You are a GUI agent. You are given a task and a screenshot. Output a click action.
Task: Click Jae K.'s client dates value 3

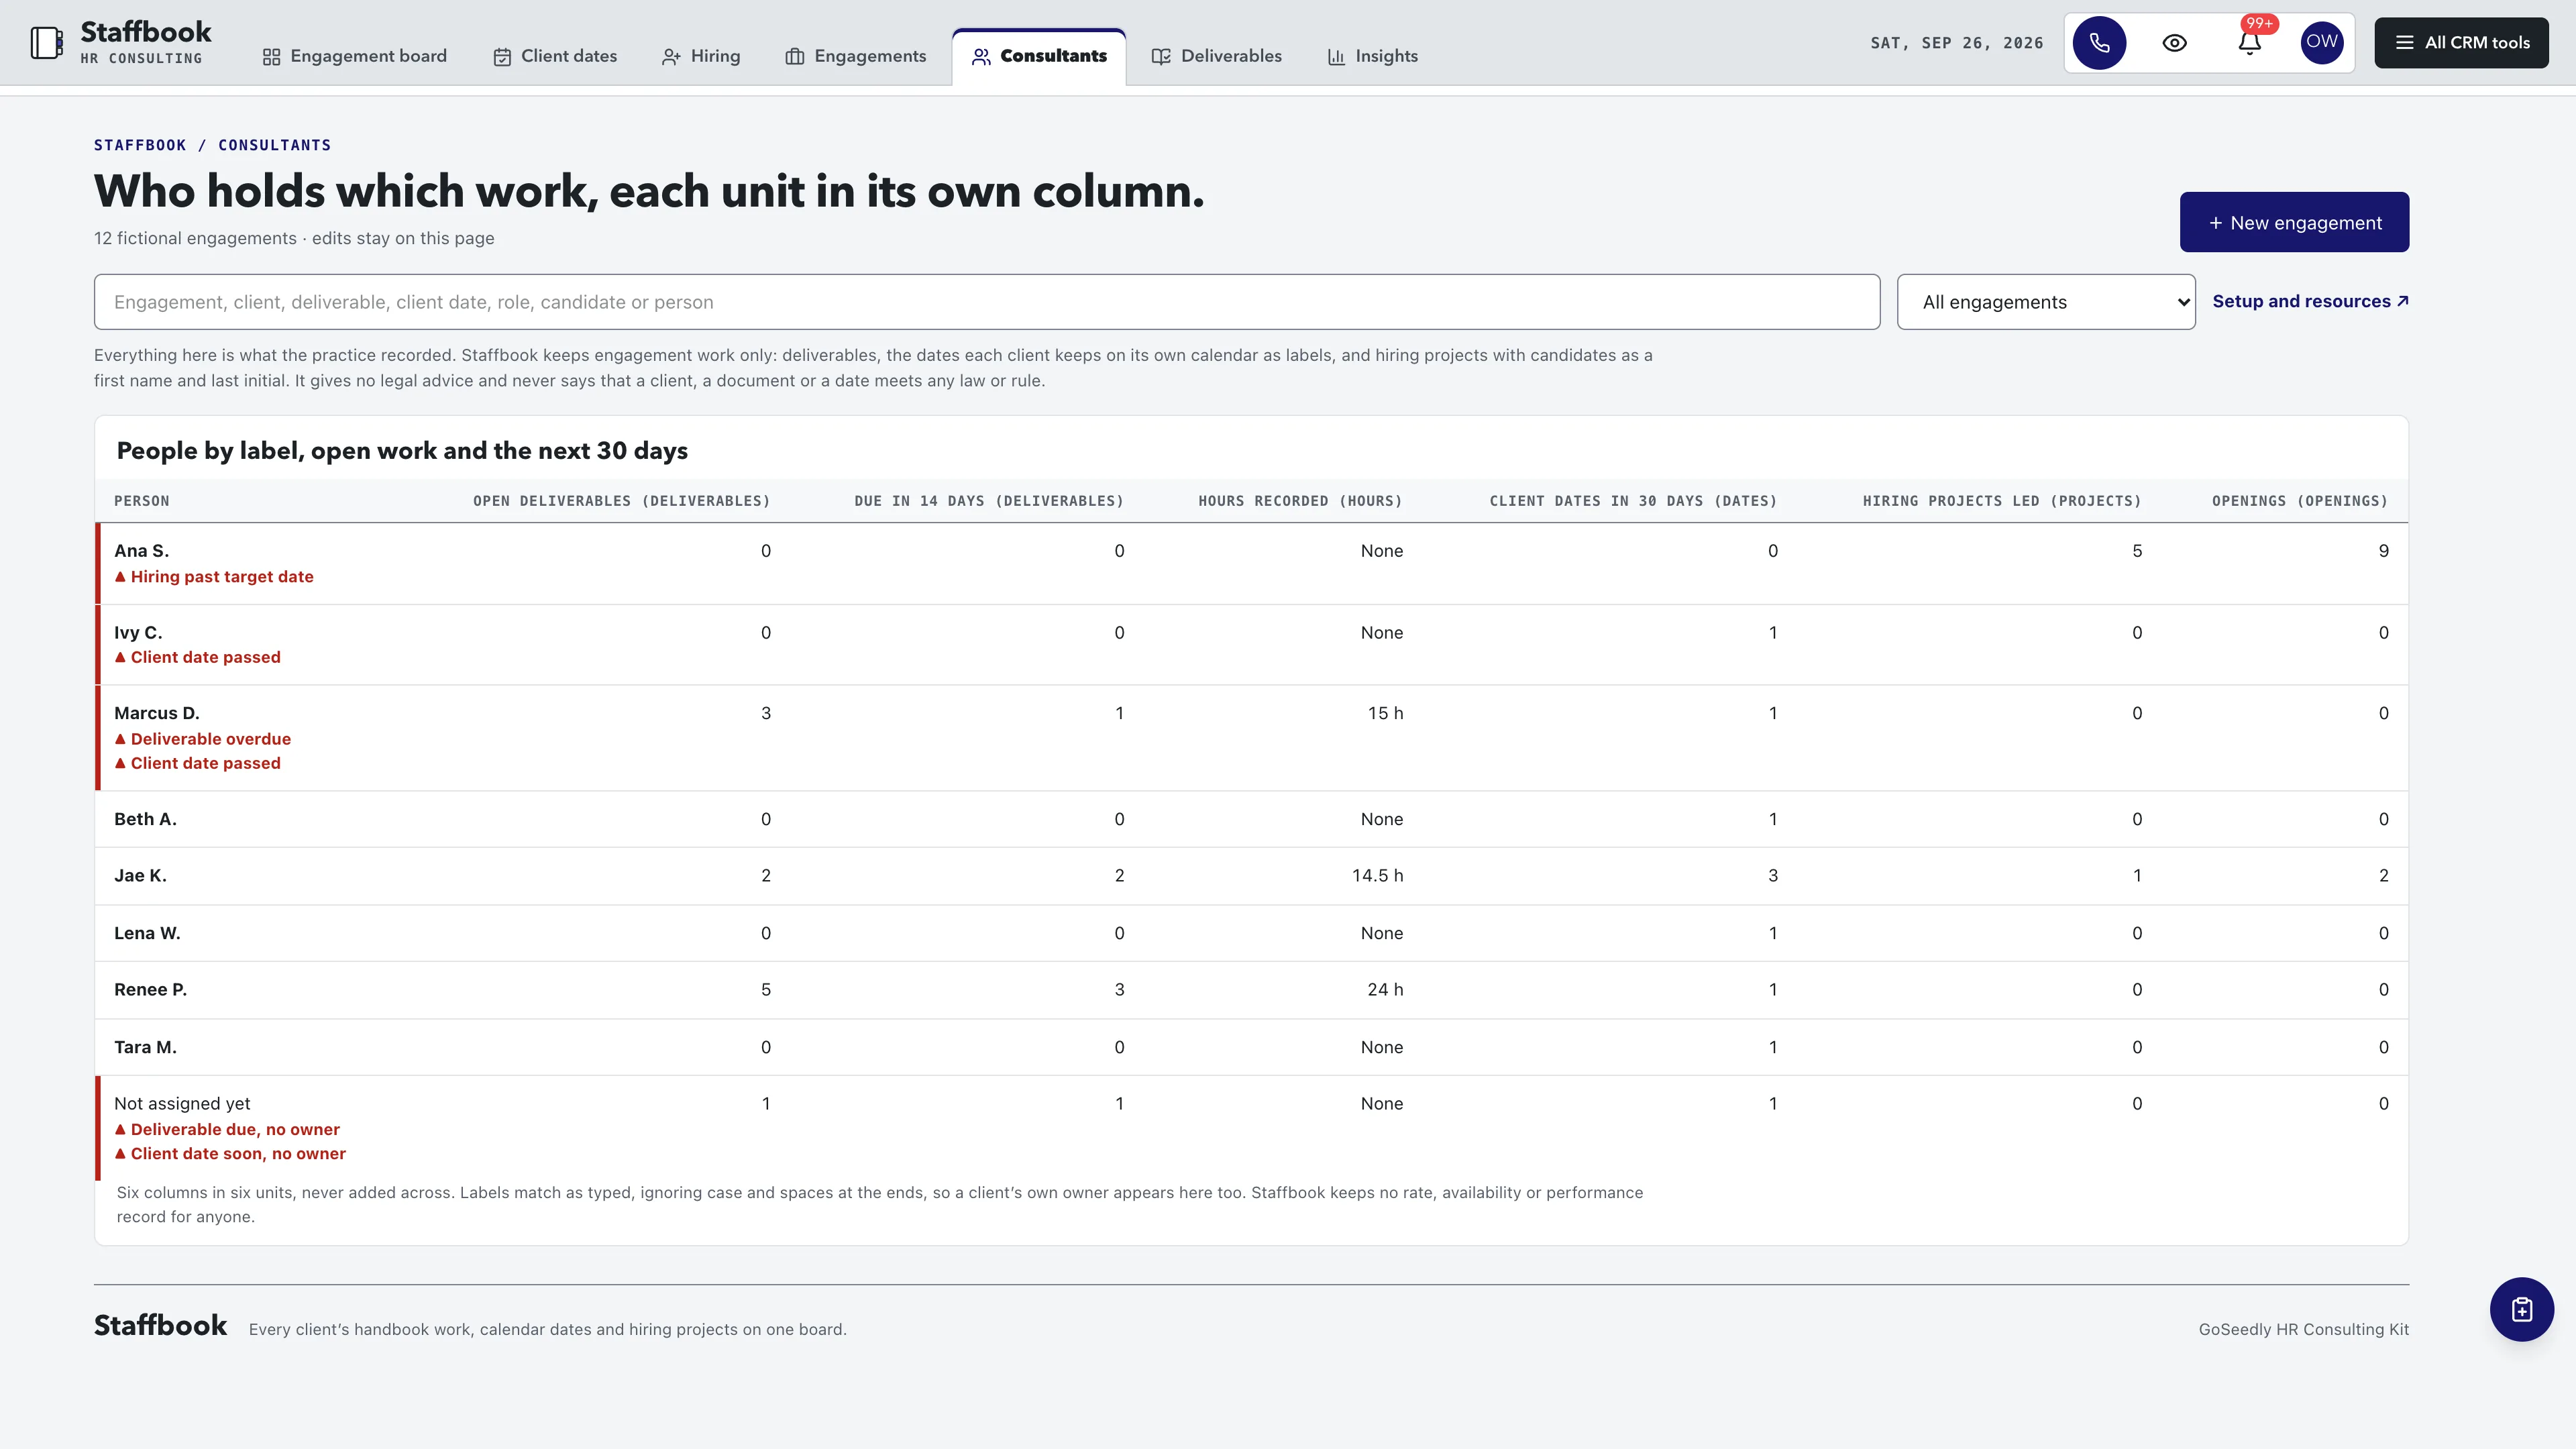point(1773,875)
